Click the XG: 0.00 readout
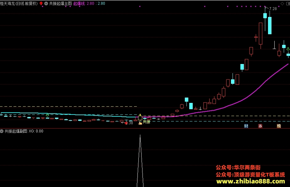This screenshot has height=187, width=290. [36, 131]
